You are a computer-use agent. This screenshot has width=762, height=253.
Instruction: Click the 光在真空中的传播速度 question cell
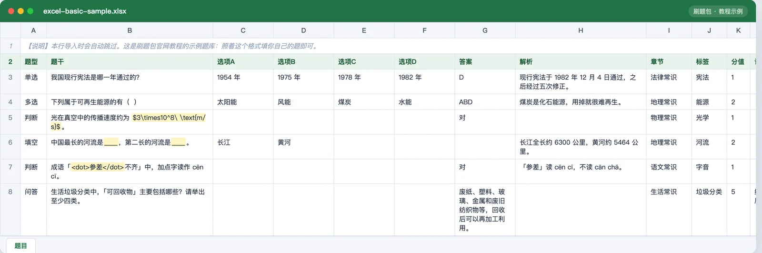click(130, 122)
